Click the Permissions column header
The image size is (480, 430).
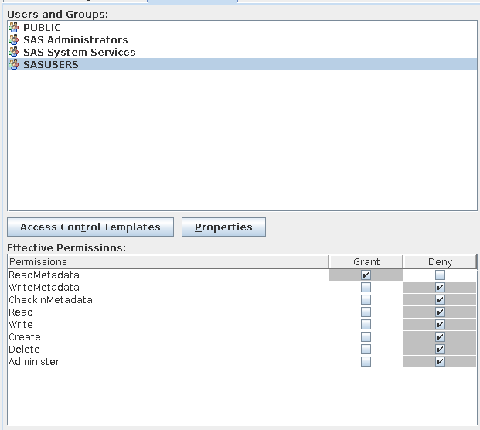tap(168, 262)
